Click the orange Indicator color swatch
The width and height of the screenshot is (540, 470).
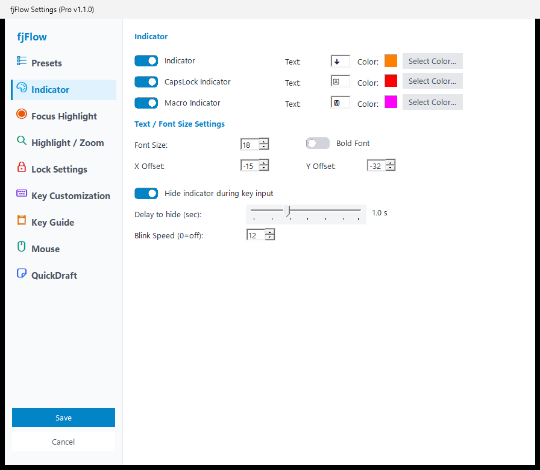pos(391,61)
